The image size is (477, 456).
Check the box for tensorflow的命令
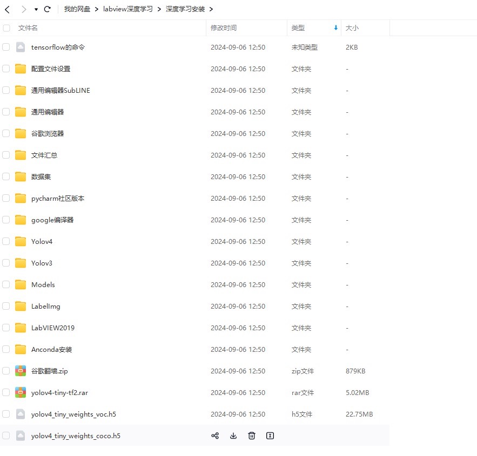[x=6, y=47]
